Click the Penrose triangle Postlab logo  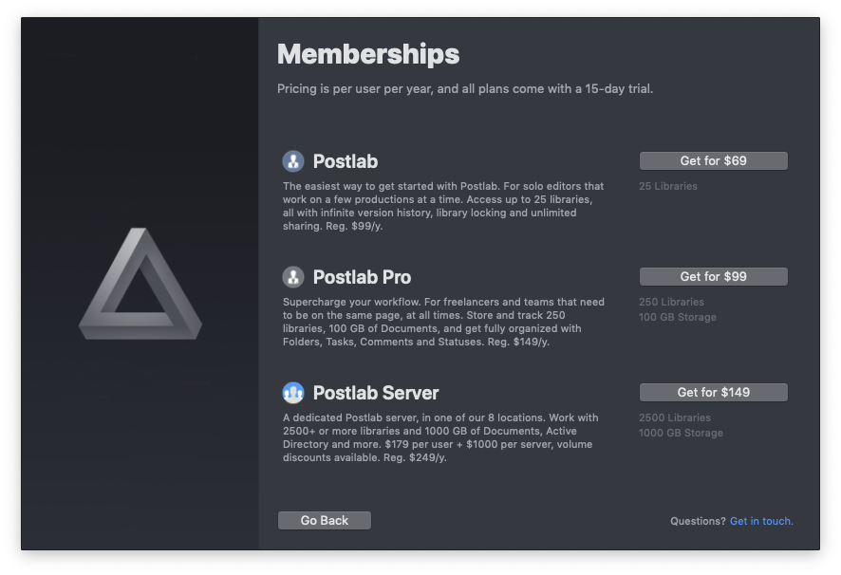(x=139, y=285)
